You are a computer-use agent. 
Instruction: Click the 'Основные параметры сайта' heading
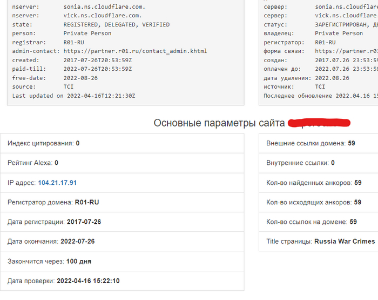point(219,123)
